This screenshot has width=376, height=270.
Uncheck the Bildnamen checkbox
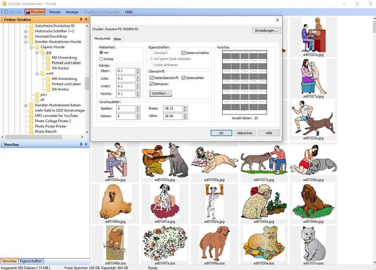tap(151, 84)
